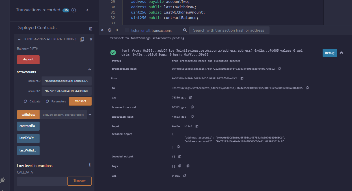Viewport: 352px width, 191px height.
Task: Collapse the terminal with double-chevron icon
Action: [x=102, y=30]
